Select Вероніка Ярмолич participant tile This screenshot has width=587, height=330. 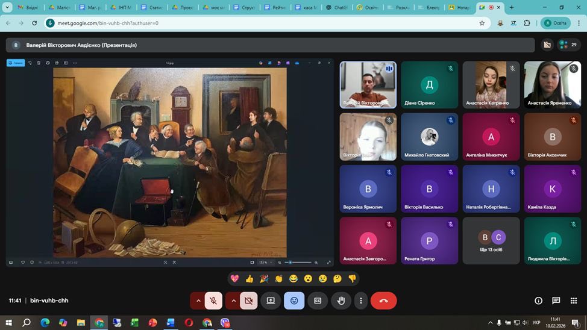point(368,189)
